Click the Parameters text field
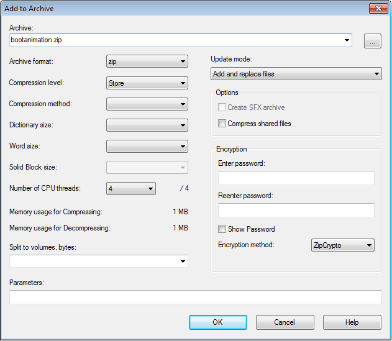 [x=195, y=298]
